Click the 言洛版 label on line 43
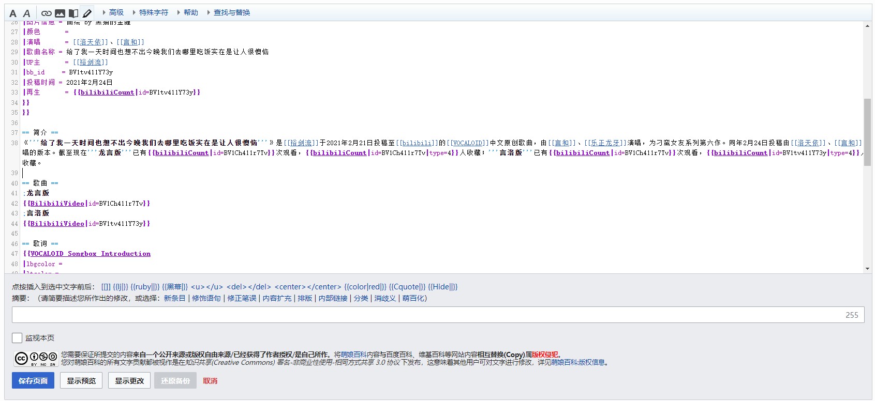This screenshot has width=875, height=401. point(38,213)
